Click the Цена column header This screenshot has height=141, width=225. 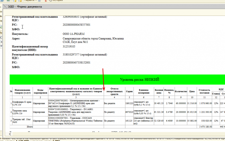click(x=192, y=92)
